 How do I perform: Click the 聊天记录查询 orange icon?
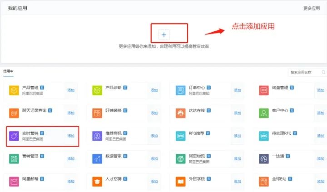coord(14,113)
